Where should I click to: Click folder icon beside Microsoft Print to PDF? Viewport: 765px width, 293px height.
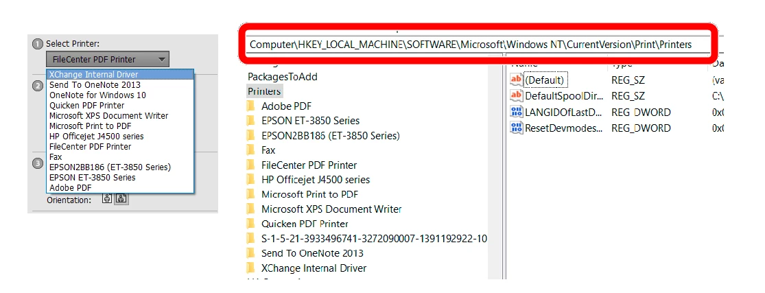(x=251, y=194)
